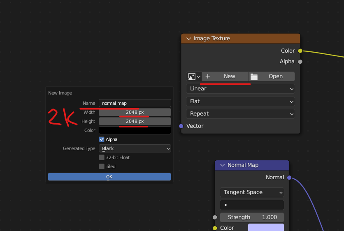Click the Alpha output socket
The width and height of the screenshot is (344, 231).
point(300,62)
